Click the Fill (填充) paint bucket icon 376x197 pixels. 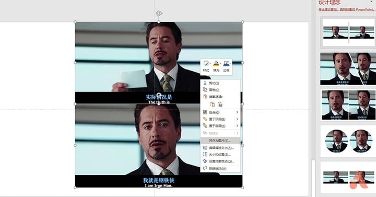pyautogui.click(x=216, y=63)
